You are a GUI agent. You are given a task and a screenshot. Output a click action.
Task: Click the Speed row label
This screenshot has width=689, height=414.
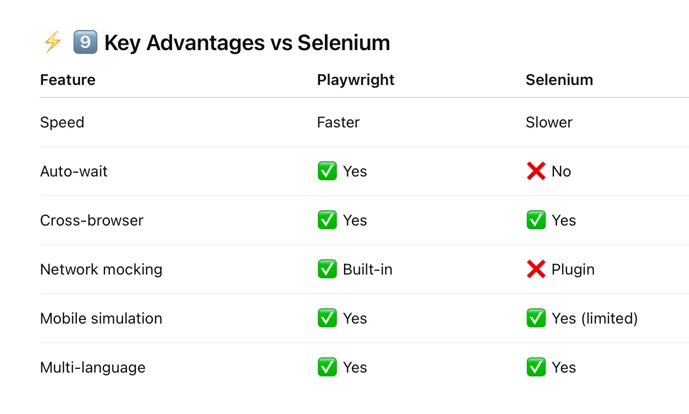tap(62, 123)
